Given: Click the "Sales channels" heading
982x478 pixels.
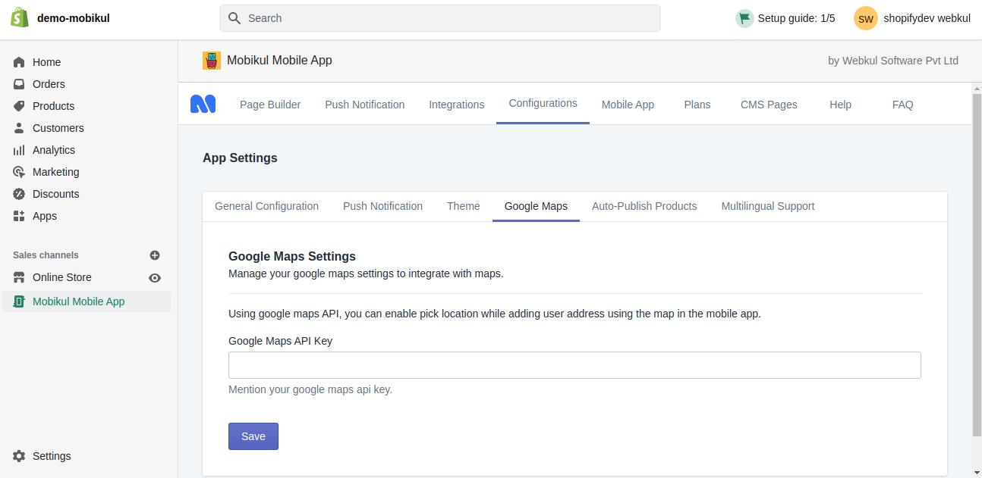Looking at the screenshot, I should [46, 255].
